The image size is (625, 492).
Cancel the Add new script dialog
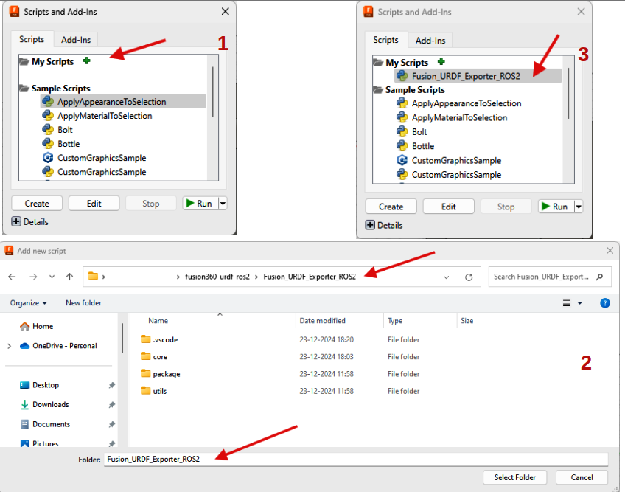[582, 477]
